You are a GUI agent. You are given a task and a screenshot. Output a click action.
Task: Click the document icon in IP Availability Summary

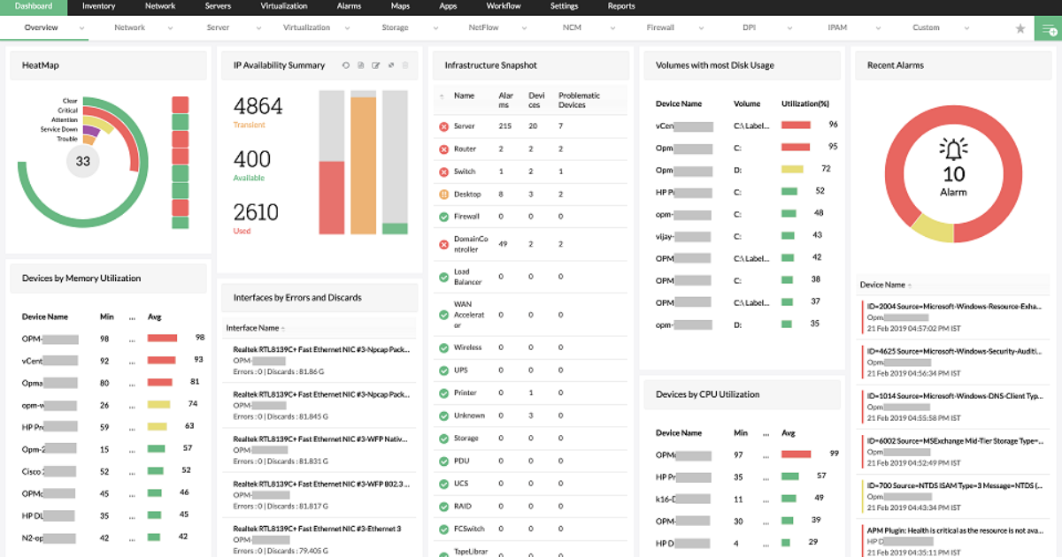[x=361, y=65]
